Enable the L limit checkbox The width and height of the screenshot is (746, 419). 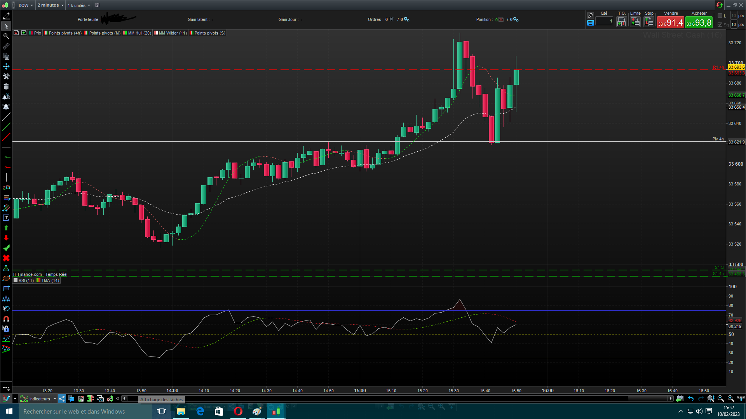pos(720,16)
